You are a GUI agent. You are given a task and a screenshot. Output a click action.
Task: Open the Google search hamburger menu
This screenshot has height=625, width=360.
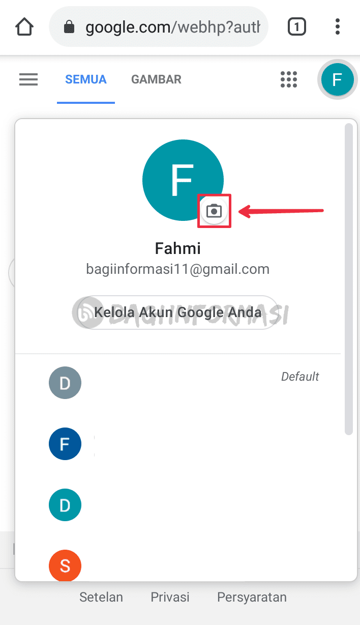[x=28, y=79]
